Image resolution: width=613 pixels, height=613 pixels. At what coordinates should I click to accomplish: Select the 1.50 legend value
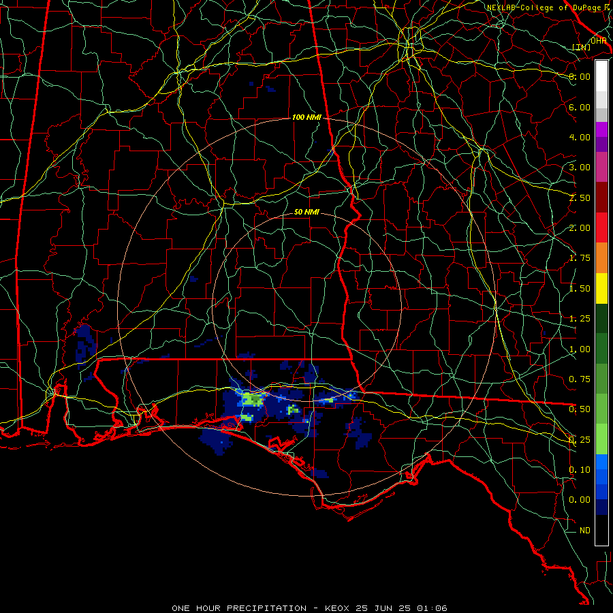tap(580, 289)
